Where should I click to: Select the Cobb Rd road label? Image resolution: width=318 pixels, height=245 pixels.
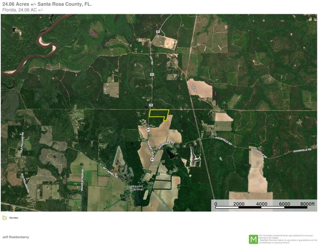(193, 88)
